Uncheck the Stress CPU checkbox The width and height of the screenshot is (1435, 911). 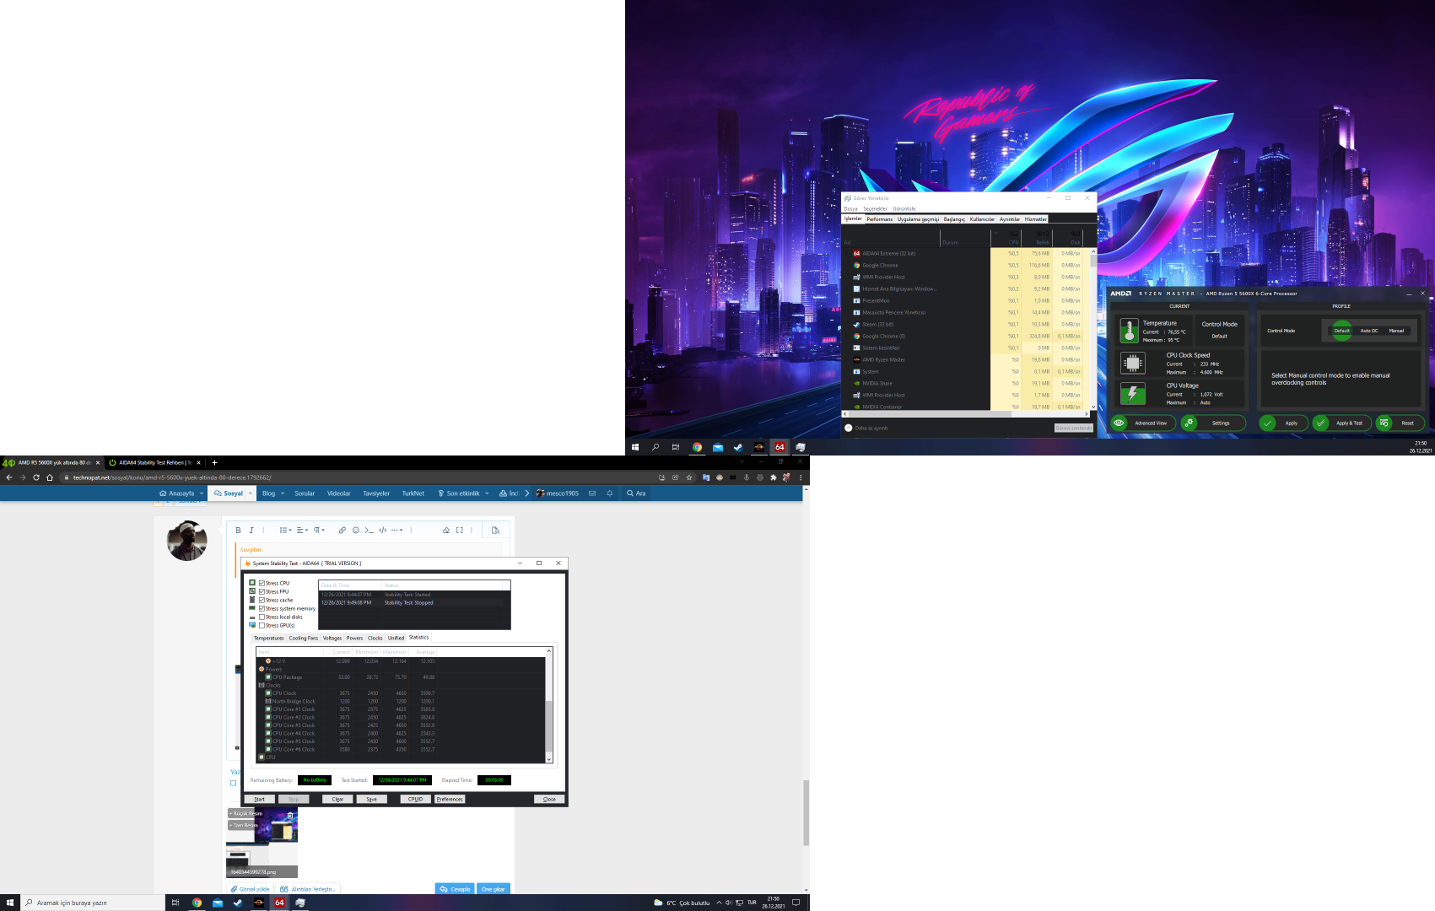262,584
